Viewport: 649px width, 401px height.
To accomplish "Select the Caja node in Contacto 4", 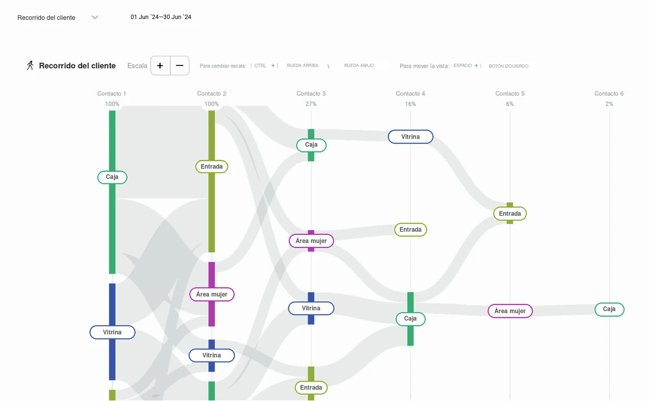I will (x=410, y=319).
